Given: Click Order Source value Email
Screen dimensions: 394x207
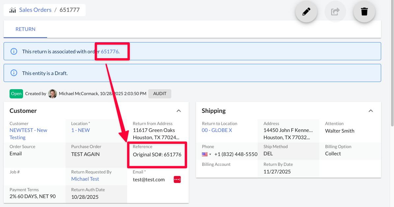Looking at the screenshot, I should 15,154.
